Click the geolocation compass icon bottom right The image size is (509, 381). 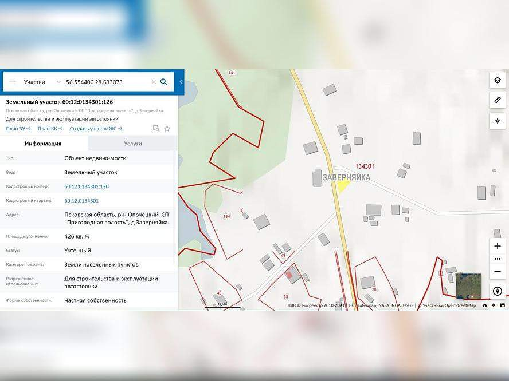[x=498, y=291]
